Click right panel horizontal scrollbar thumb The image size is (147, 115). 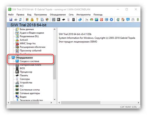pos(81,103)
